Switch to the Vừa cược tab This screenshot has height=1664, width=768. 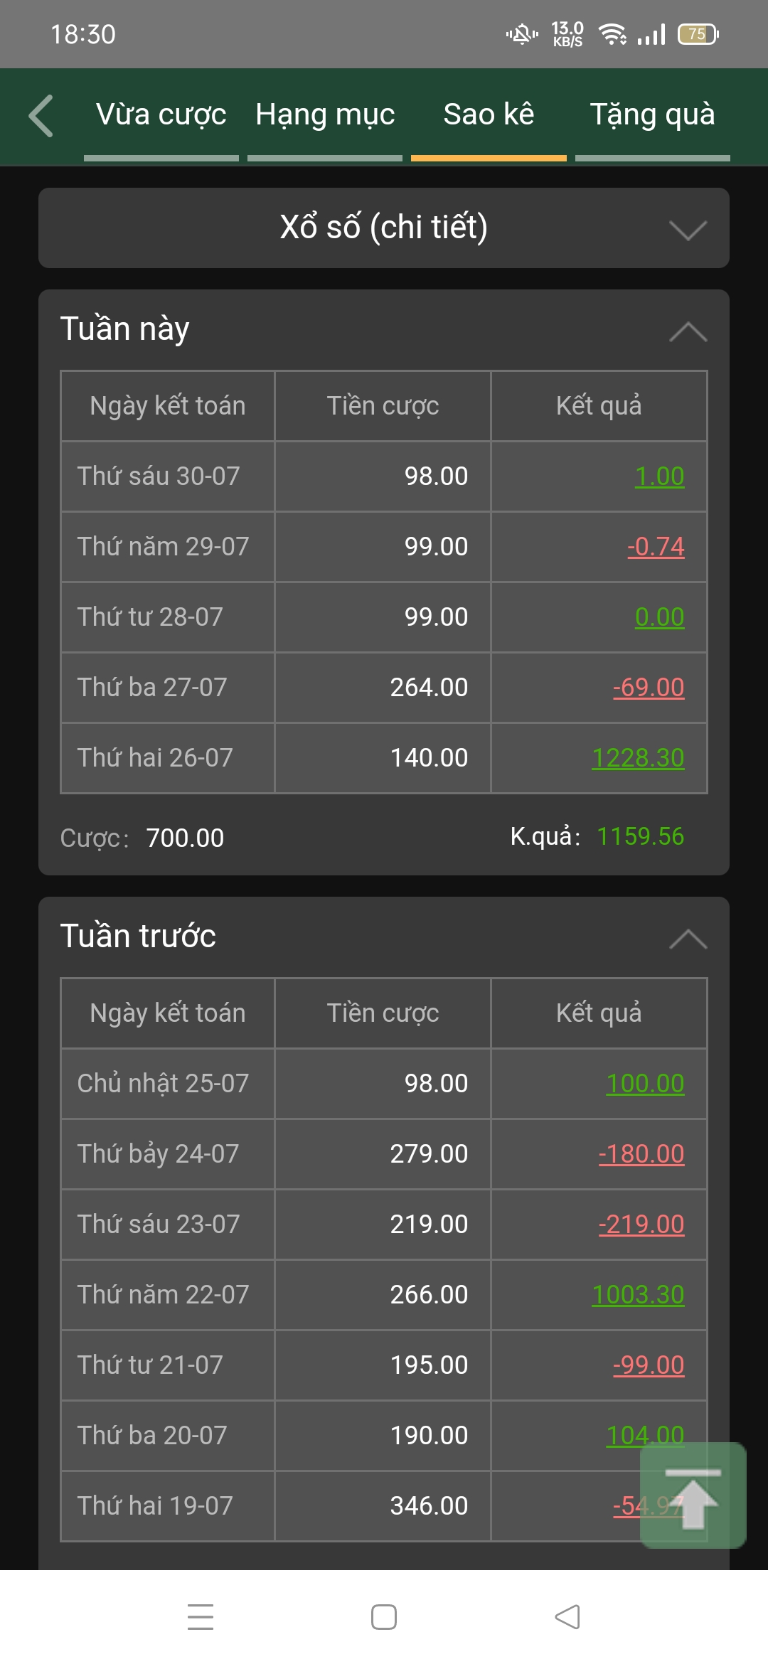coord(161,115)
